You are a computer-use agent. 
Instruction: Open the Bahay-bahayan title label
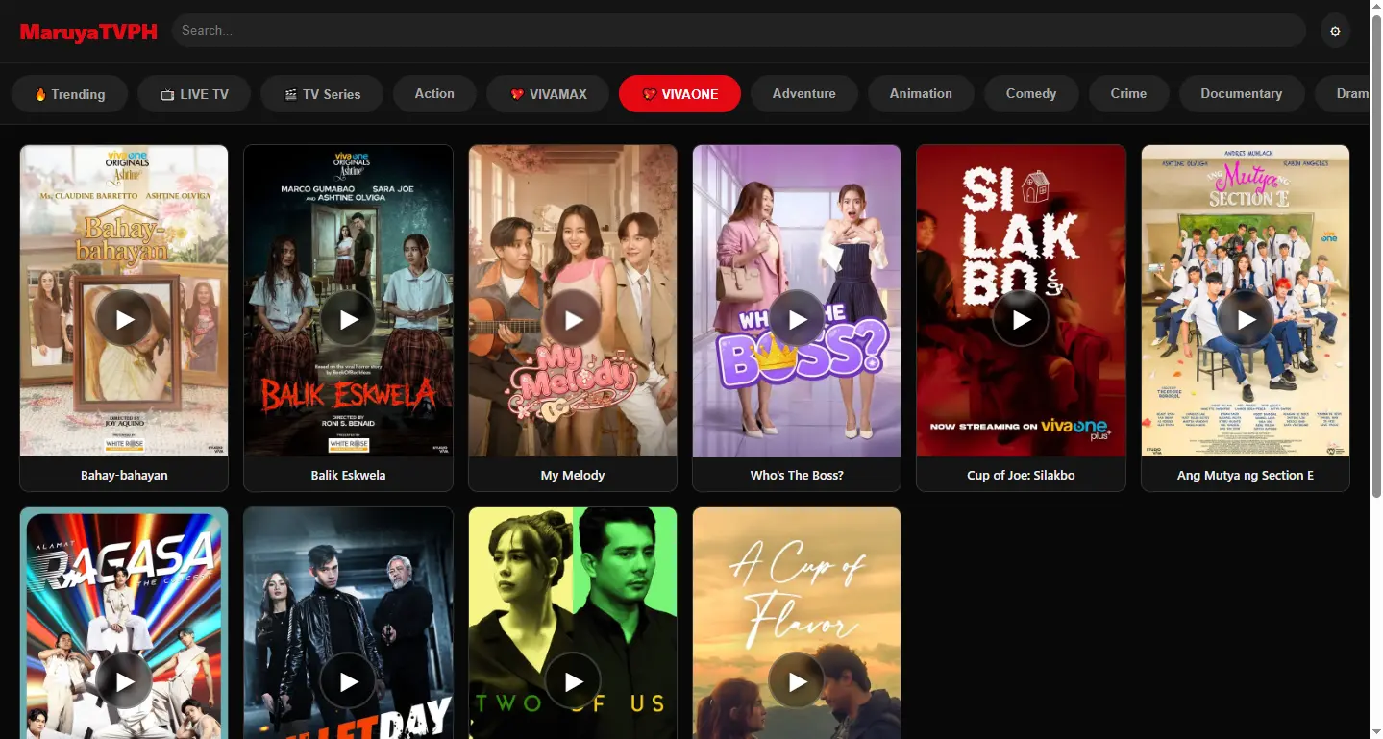click(x=124, y=475)
